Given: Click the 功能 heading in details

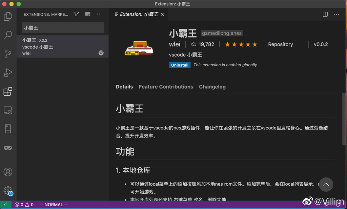Looking at the screenshot, I should [x=125, y=151].
